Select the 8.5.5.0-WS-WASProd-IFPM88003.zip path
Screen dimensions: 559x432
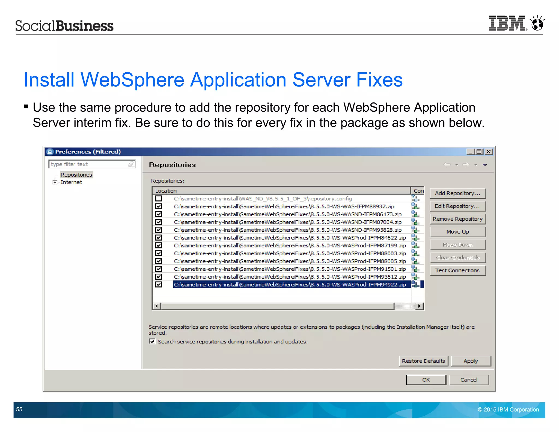pos(290,253)
